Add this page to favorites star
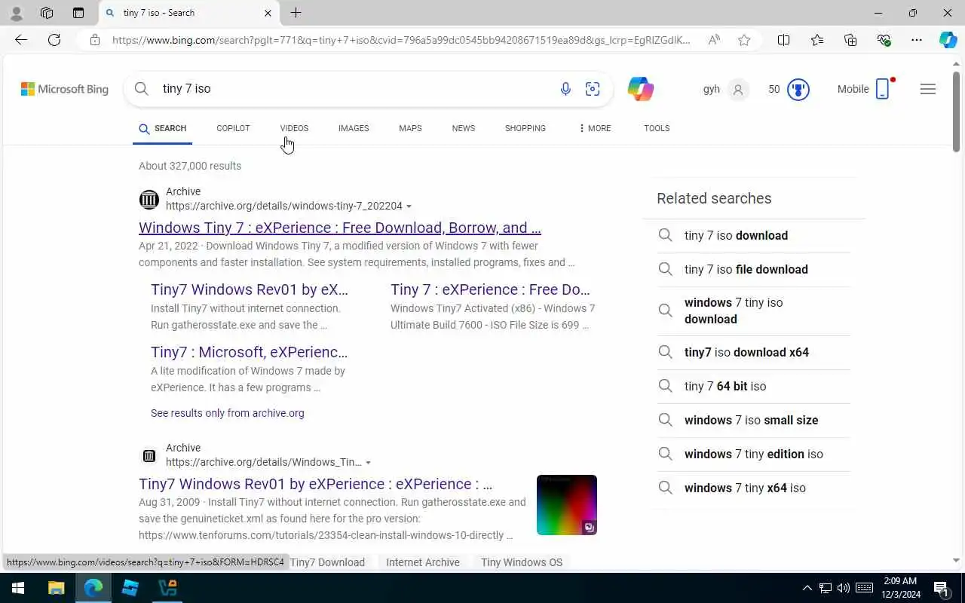Screen dimensions: 965x603 click(x=744, y=40)
